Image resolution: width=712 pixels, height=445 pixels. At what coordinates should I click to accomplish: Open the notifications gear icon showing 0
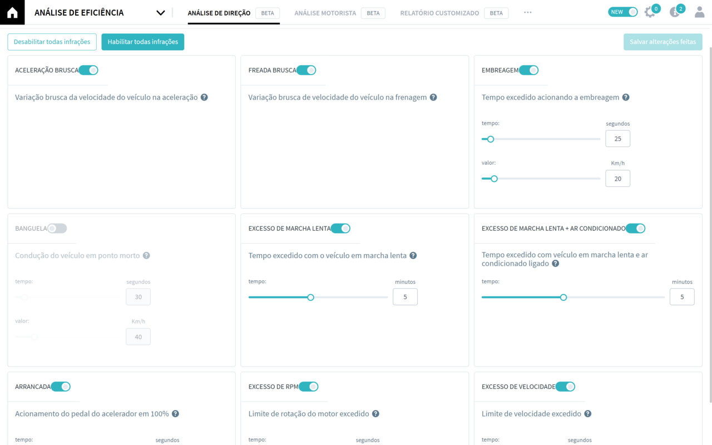(649, 12)
